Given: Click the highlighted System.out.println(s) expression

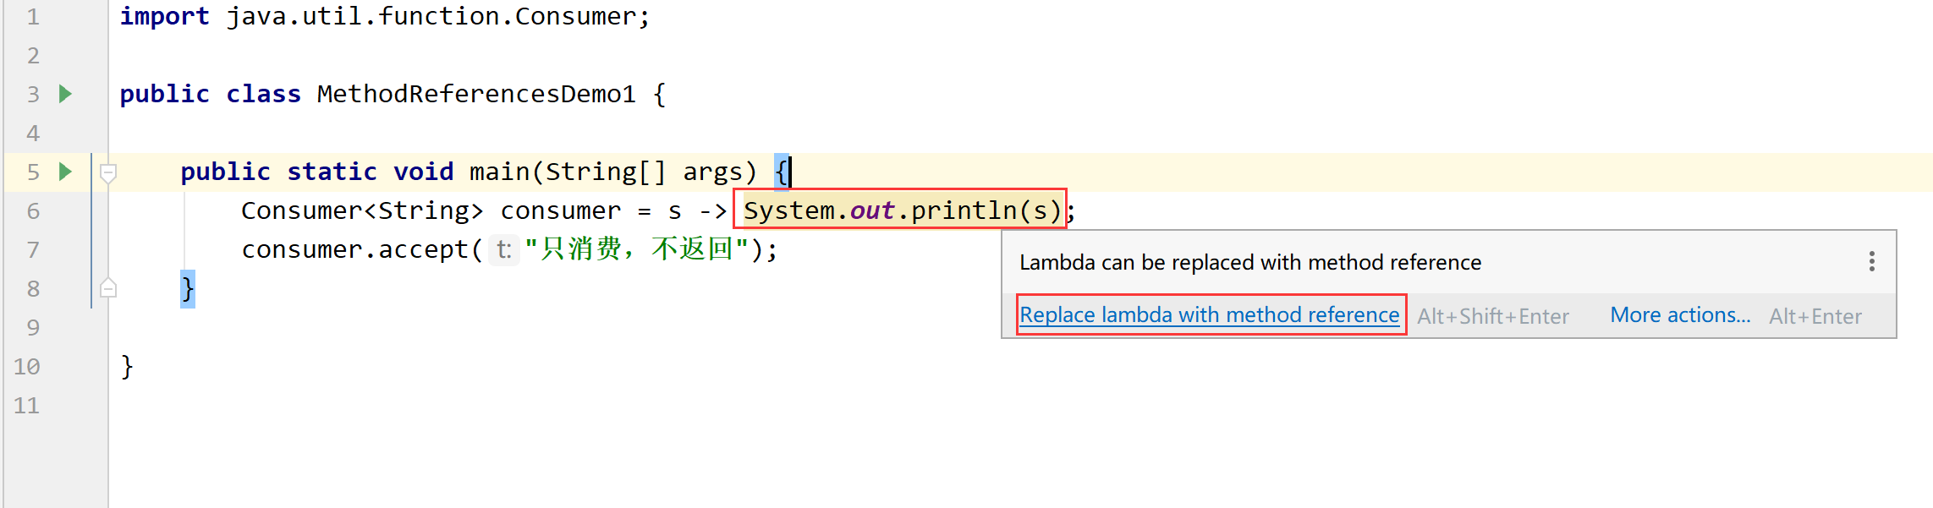Looking at the screenshot, I should click(x=902, y=210).
